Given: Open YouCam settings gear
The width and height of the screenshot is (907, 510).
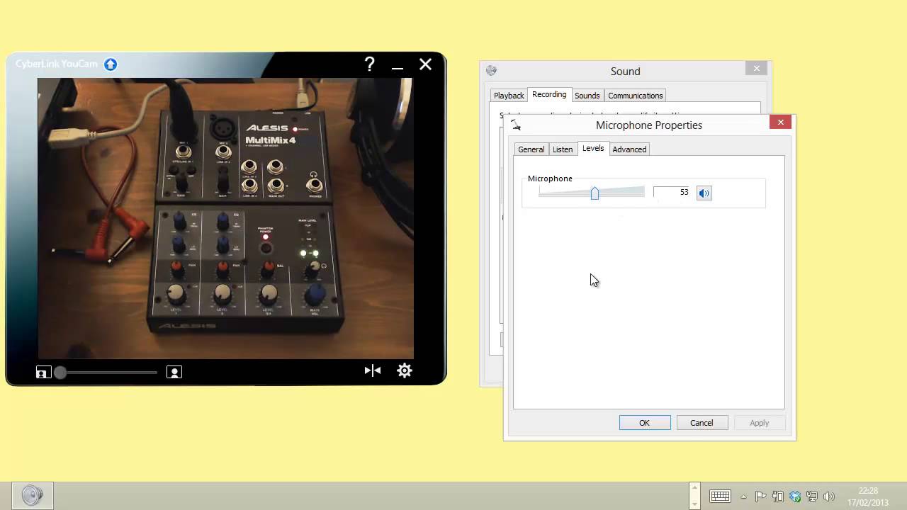Looking at the screenshot, I should click(405, 370).
